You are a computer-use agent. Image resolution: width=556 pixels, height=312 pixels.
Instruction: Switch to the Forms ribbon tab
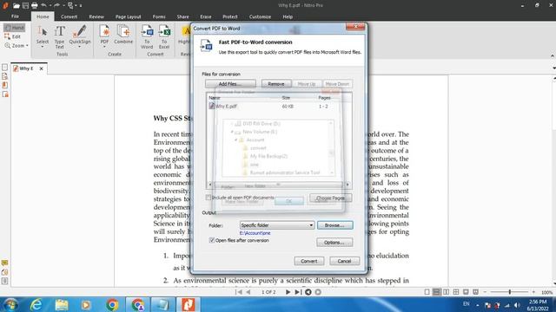tap(159, 16)
